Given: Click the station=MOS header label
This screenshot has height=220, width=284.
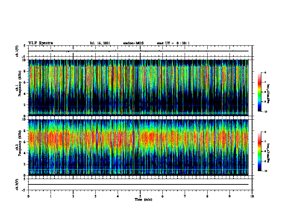Looking at the screenshot, I should click(133, 43).
